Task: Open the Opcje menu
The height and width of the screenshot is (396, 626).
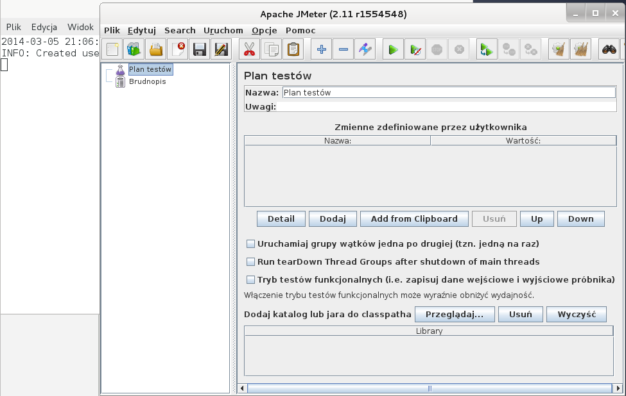Action: coord(264,30)
